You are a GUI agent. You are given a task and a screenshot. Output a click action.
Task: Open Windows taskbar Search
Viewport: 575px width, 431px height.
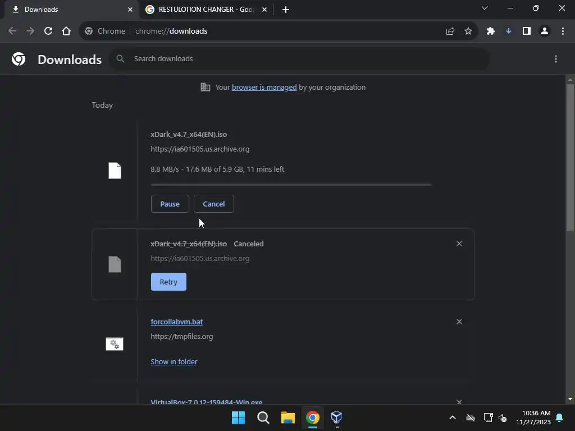tap(263, 418)
